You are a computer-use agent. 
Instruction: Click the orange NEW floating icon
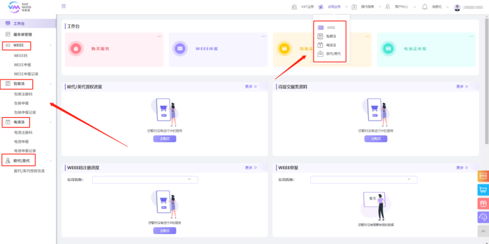point(483,176)
